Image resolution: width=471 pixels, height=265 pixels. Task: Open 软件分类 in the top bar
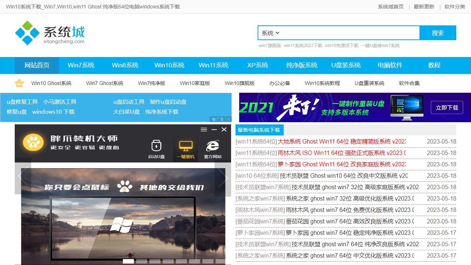click(x=455, y=7)
